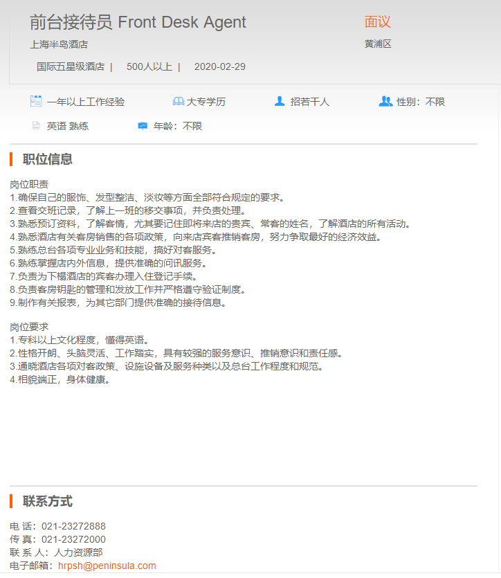Click the 国际五星级酒店 hotel type label
Image resolution: width=501 pixels, height=578 pixels.
71,67
